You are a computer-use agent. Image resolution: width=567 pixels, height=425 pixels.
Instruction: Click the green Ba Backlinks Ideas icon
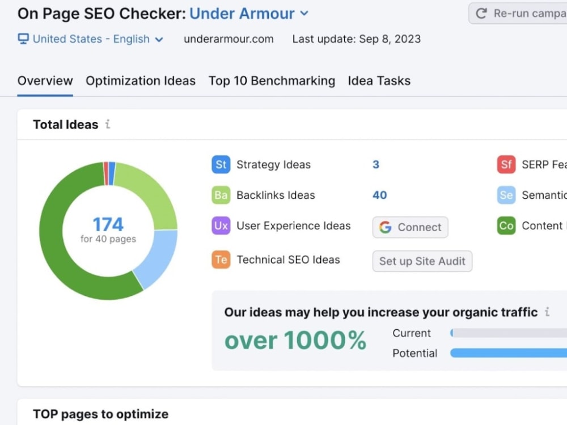pyautogui.click(x=221, y=195)
